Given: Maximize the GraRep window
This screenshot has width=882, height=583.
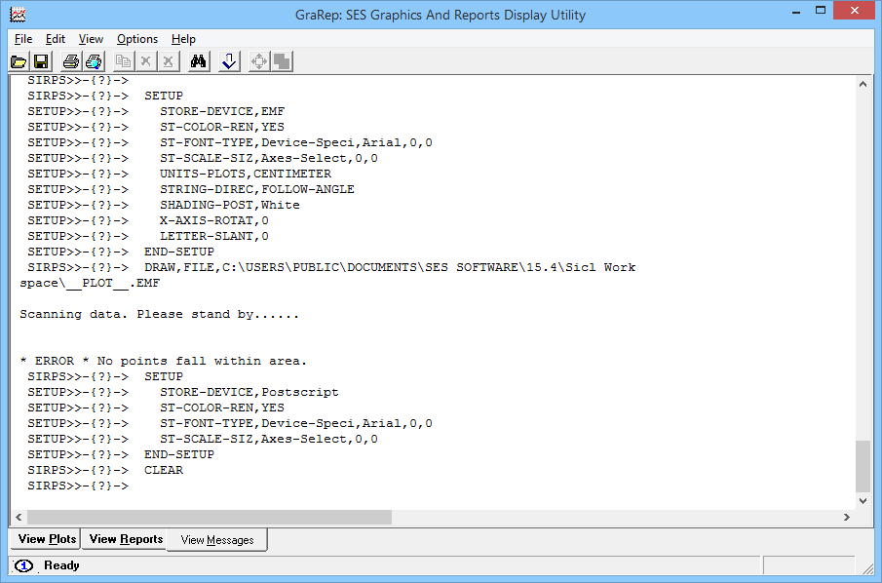Looking at the screenshot, I should (821, 11).
